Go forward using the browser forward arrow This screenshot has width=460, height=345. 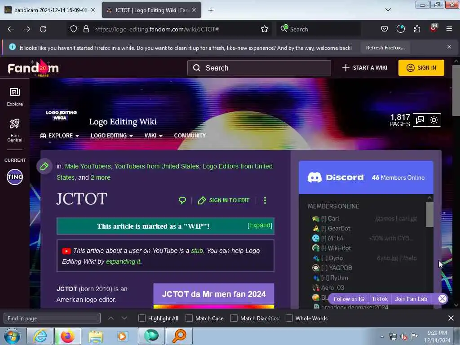[27, 29]
